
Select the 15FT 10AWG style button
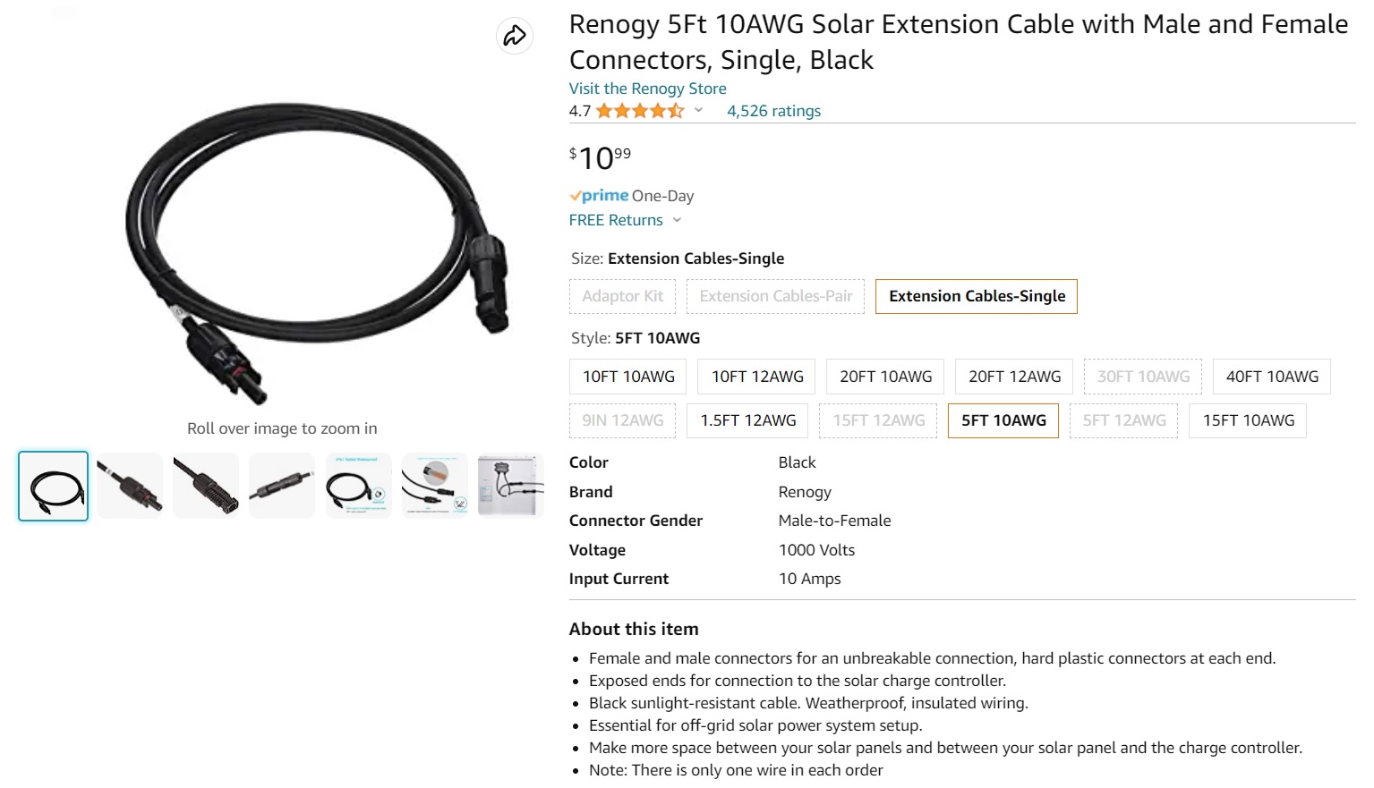[x=1248, y=420]
